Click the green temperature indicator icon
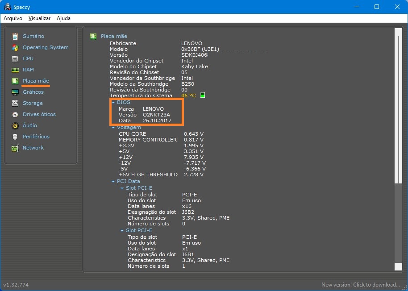 [x=203, y=96]
